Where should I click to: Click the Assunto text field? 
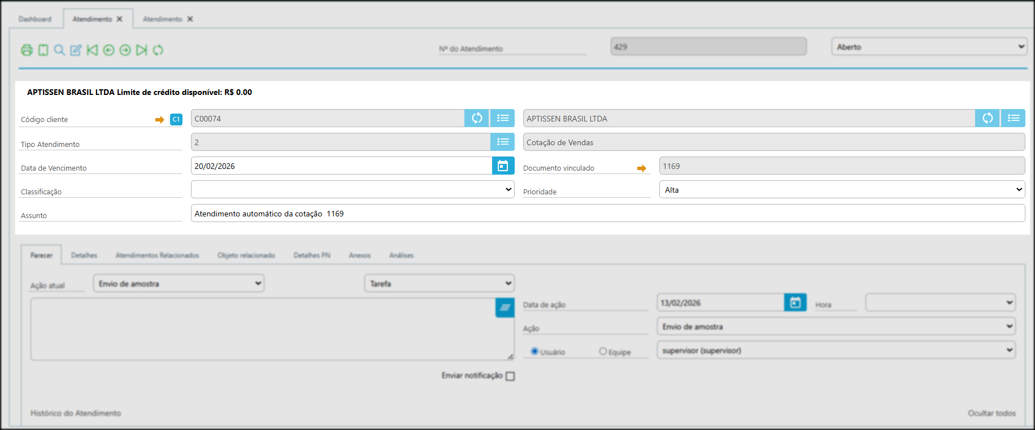pyautogui.click(x=607, y=214)
